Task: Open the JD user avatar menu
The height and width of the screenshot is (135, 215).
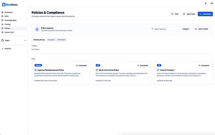Action: click(x=212, y=3)
